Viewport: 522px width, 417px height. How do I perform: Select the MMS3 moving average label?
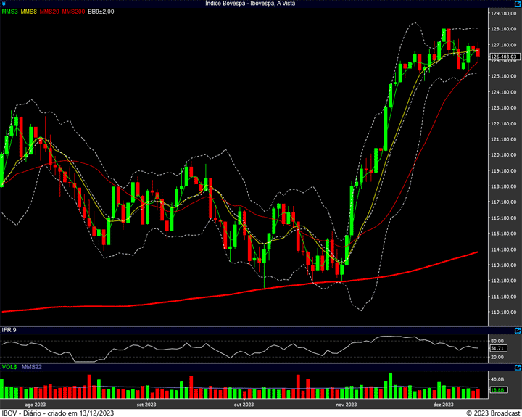pyautogui.click(x=10, y=12)
